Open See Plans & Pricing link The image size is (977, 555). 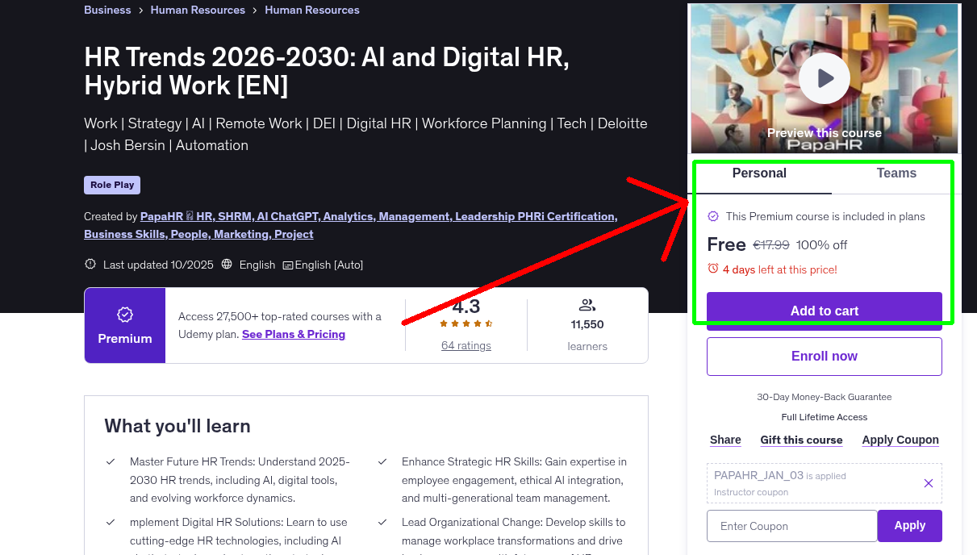[x=293, y=334]
